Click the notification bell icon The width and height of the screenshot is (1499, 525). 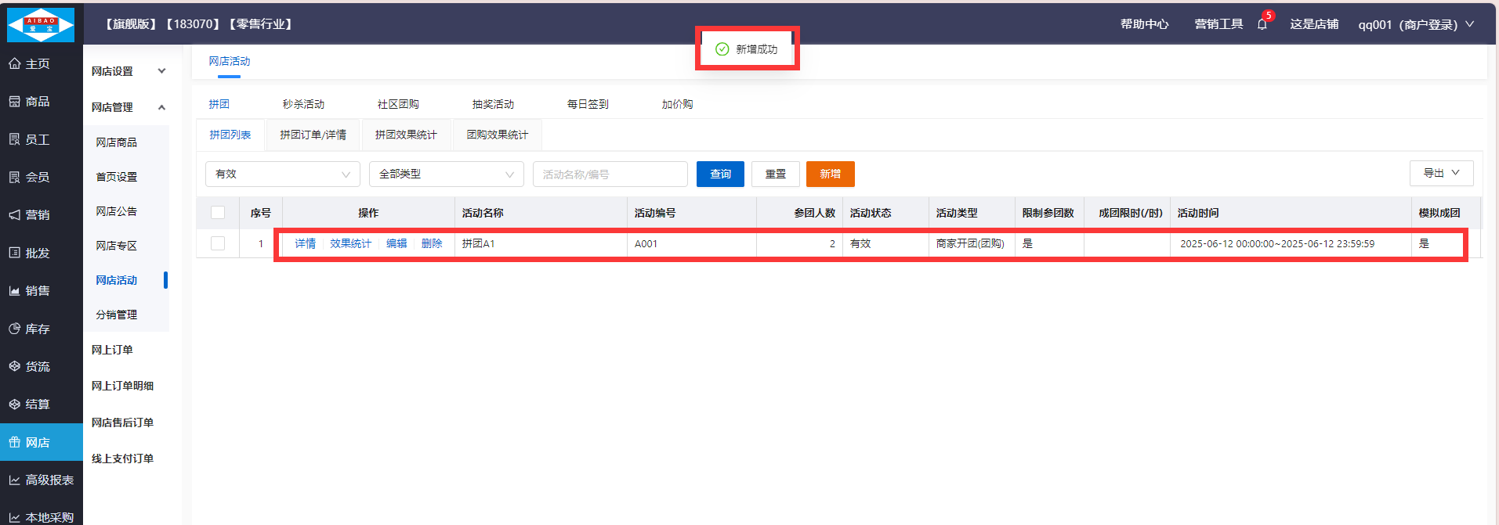pos(1262,24)
